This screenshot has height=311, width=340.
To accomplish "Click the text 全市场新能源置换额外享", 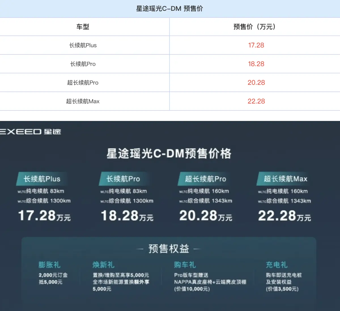I will point(121,282).
